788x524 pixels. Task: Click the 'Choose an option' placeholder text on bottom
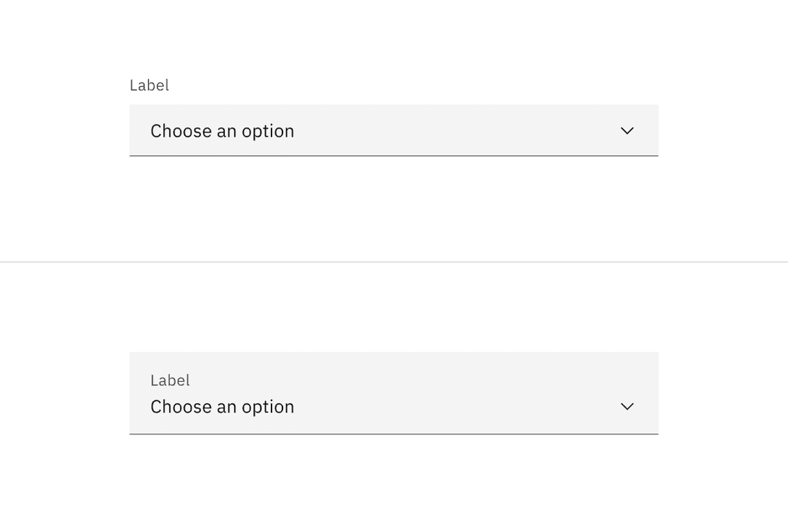(222, 406)
